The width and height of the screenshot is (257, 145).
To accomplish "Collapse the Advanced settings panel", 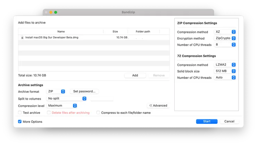I will (158, 106).
